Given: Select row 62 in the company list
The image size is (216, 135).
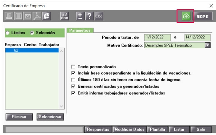Looking at the screenshot, I should click(x=32, y=50).
